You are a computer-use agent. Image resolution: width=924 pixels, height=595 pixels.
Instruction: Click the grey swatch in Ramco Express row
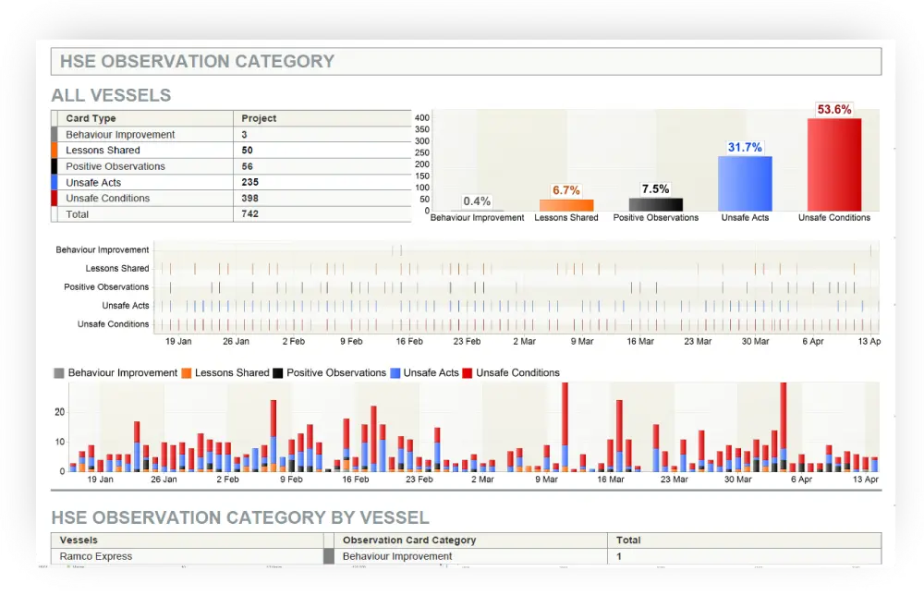pos(329,556)
